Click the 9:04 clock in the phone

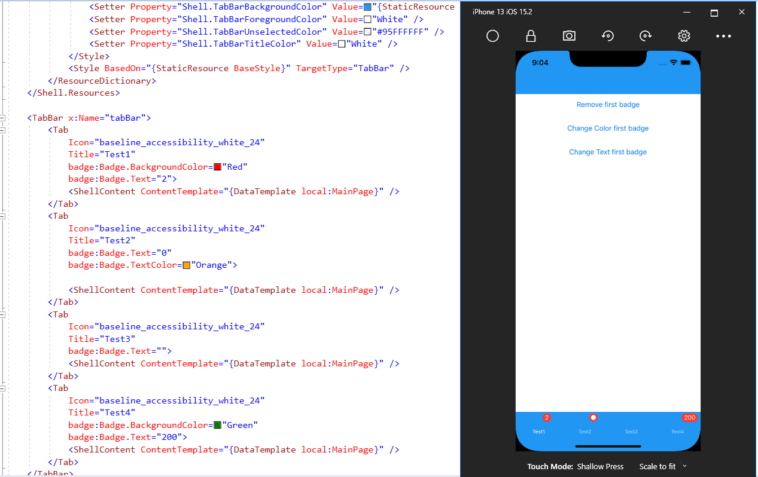tap(540, 63)
